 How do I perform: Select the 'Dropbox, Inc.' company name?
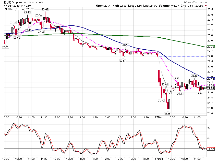20,3
